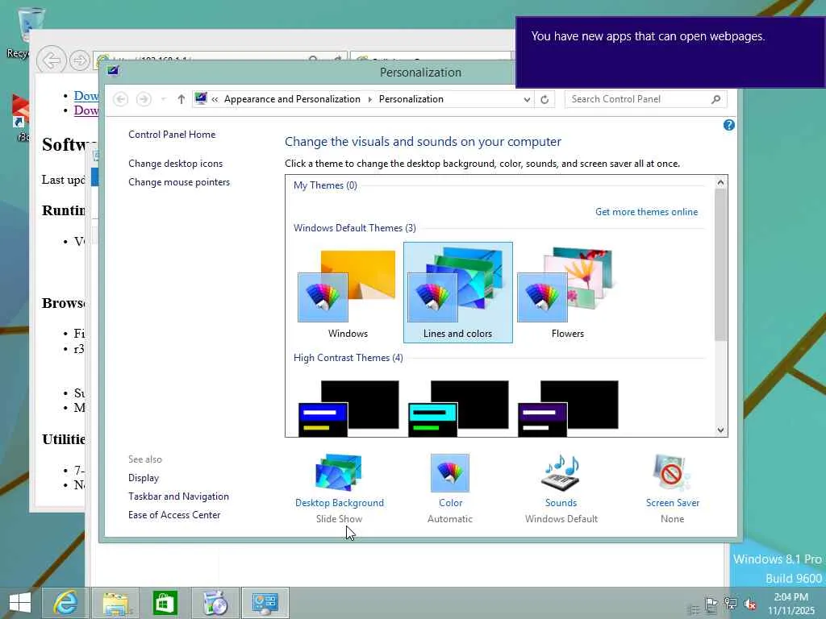Open File Explorer from the taskbar
This screenshot has height=619, width=826.
point(115,603)
